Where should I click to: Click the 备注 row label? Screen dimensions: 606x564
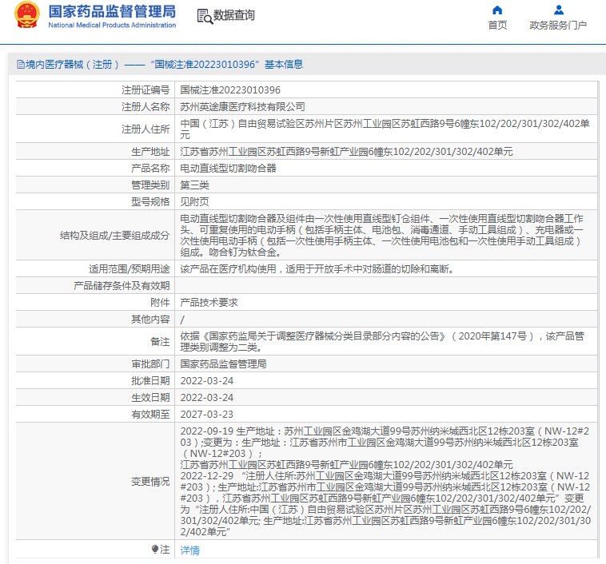coord(160,342)
